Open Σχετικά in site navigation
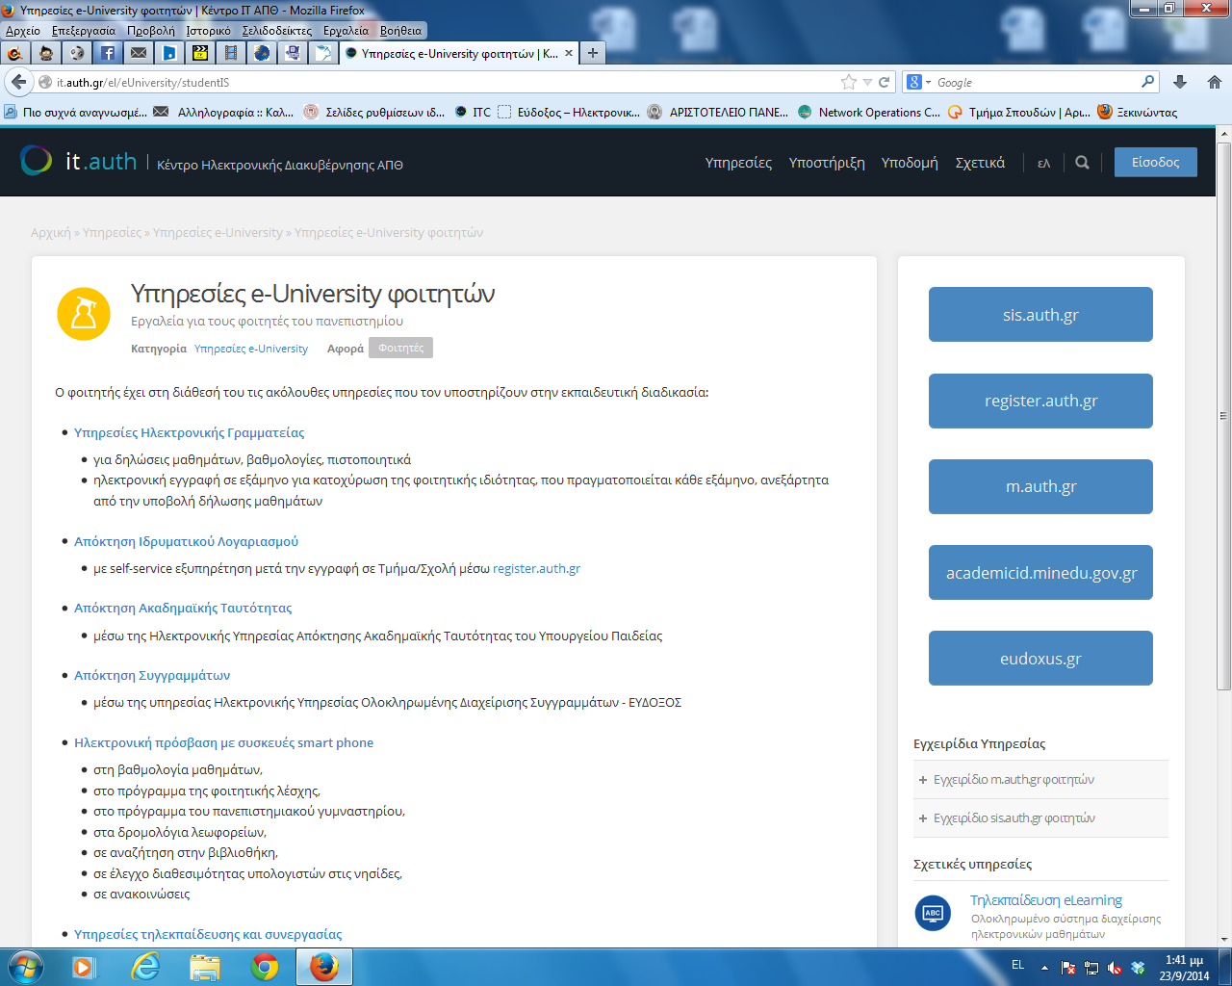 (980, 163)
